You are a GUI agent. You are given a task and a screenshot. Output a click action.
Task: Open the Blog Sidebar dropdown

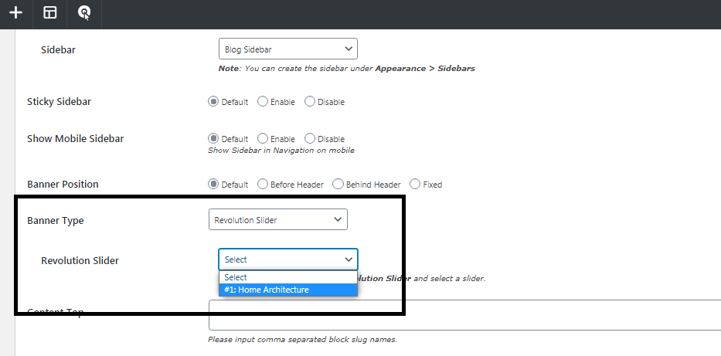pyautogui.click(x=287, y=49)
